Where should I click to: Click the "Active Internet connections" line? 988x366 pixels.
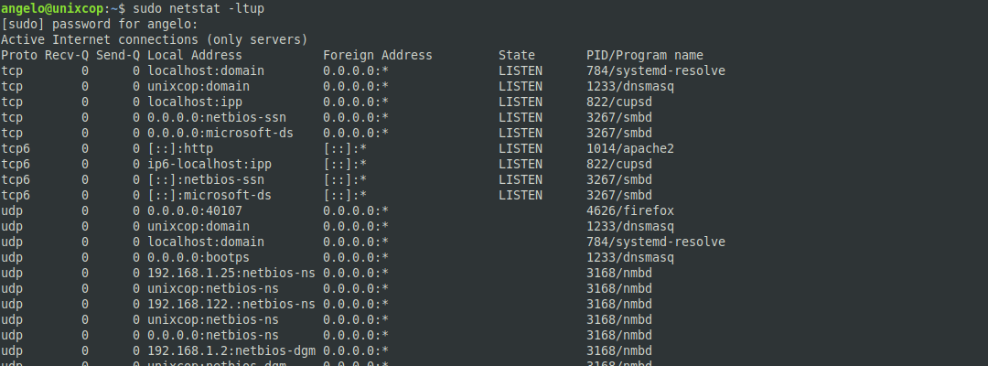(x=155, y=39)
